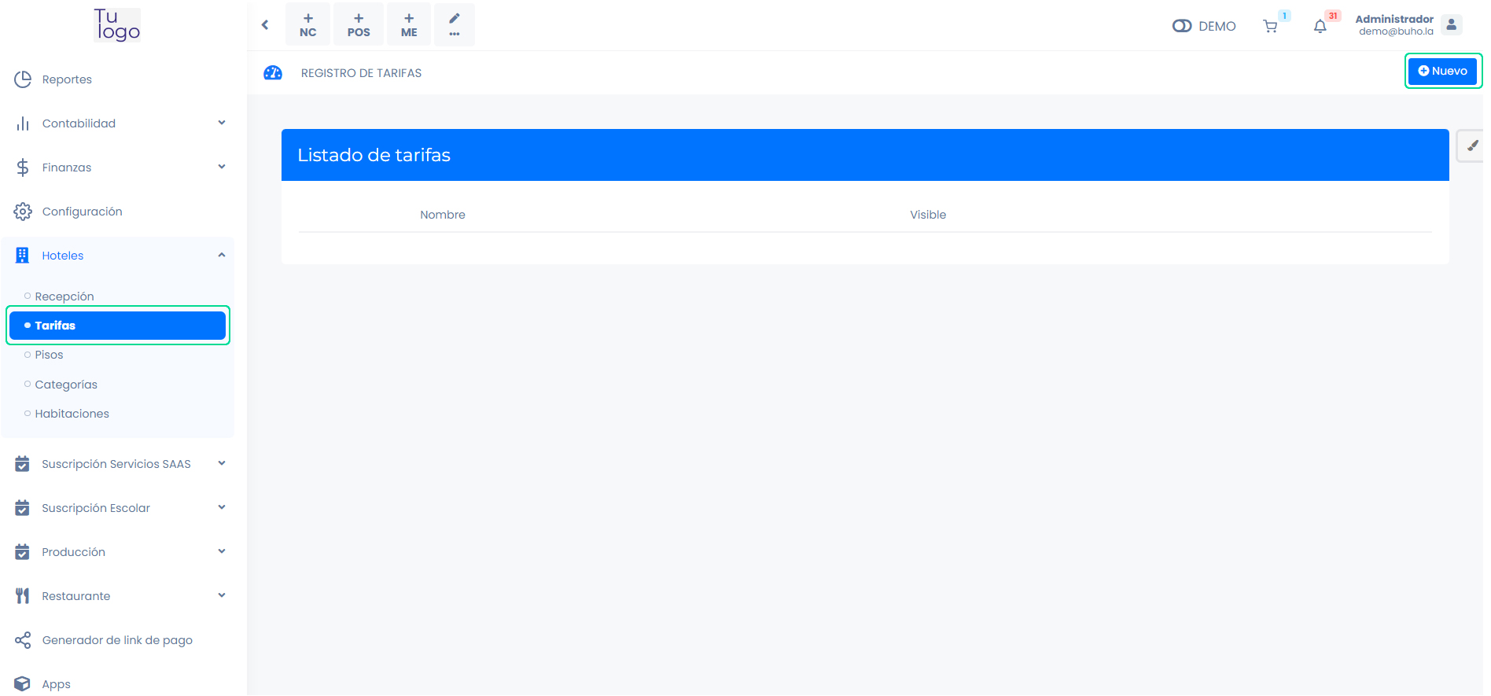Image resolution: width=1491 pixels, height=696 pixels.
Task: Open Generador de link de pago
Action: point(117,640)
